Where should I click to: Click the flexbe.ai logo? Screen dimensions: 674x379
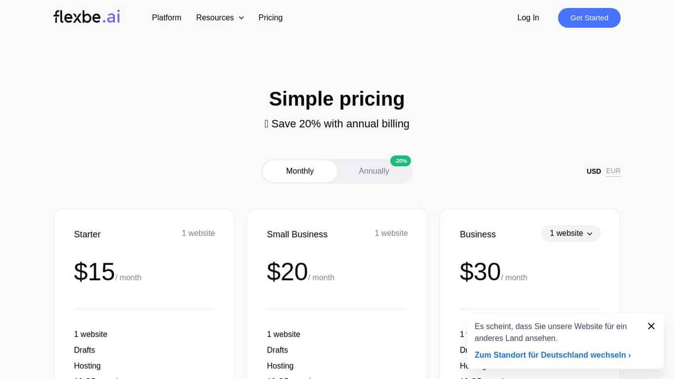(x=86, y=16)
